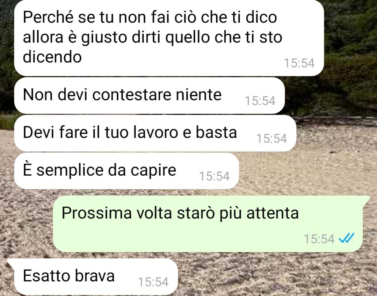
Task: Tap the 'Devi fare il tuo lavoro e basta' bubble
Action: [x=155, y=133]
